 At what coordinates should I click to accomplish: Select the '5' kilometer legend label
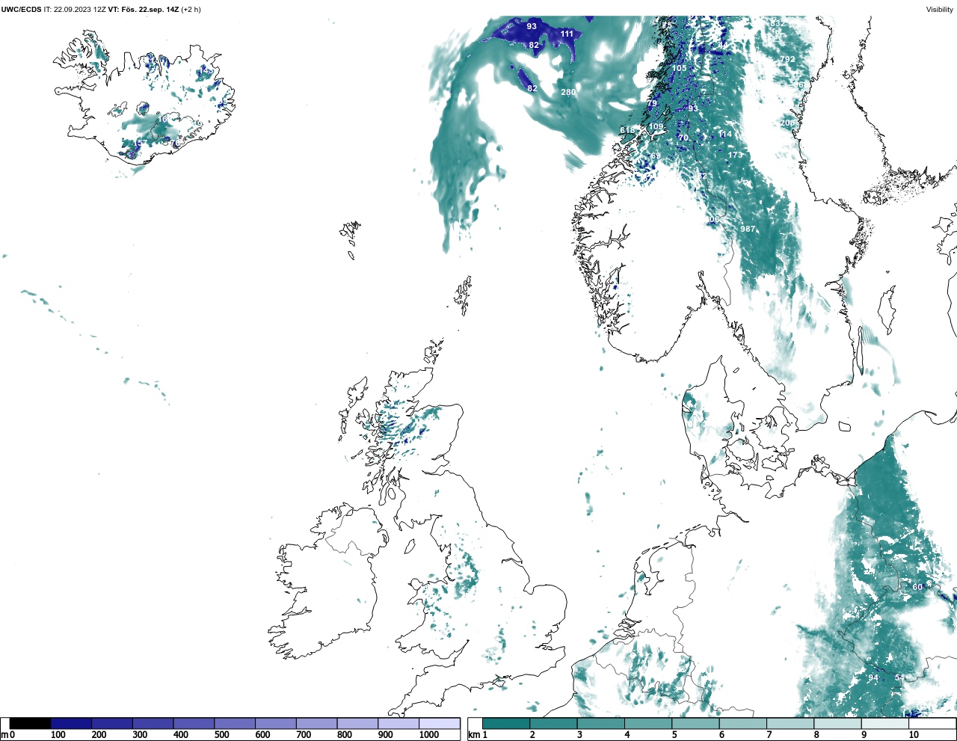tap(675, 735)
